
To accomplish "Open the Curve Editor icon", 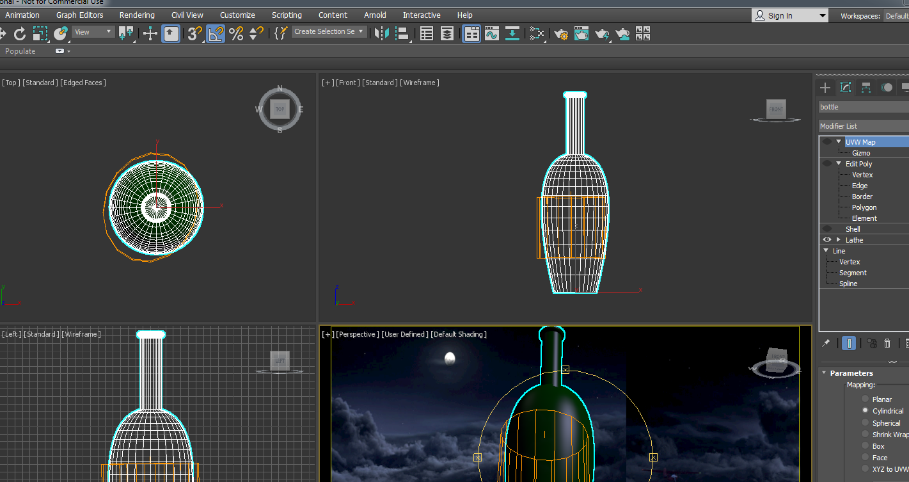I will click(x=491, y=33).
